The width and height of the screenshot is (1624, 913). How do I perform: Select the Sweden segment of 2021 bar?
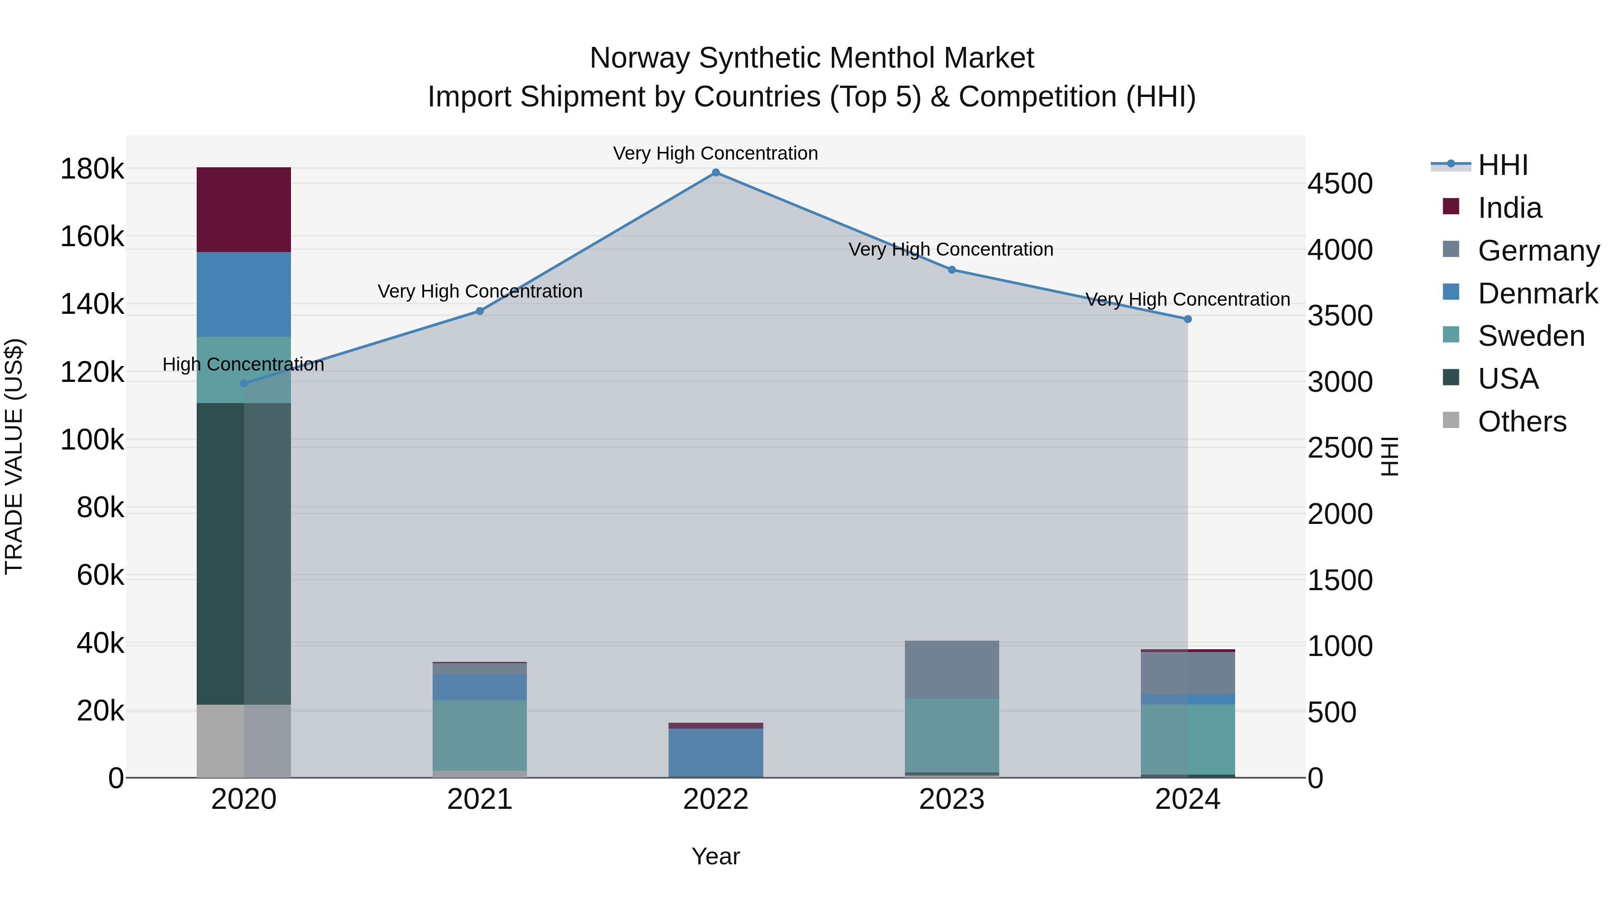coord(480,735)
